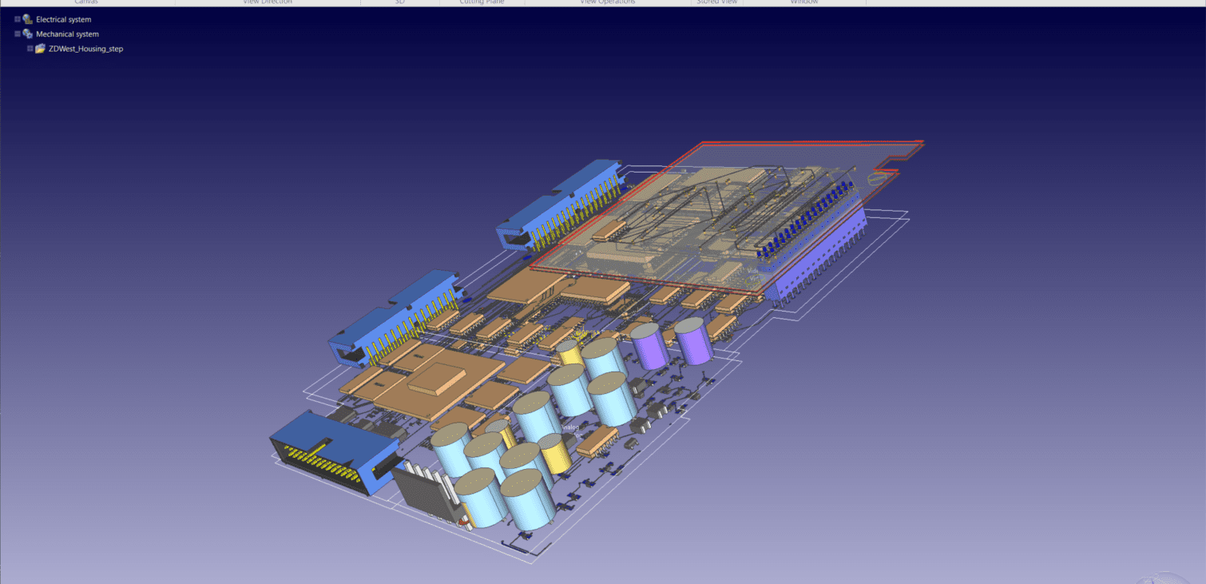Click the folder icon beside ZDWest_Housing_step
This screenshot has height=584, width=1206.
coord(40,49)
